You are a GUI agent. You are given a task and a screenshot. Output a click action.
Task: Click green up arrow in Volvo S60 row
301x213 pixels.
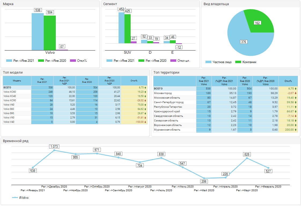(145, 109)
